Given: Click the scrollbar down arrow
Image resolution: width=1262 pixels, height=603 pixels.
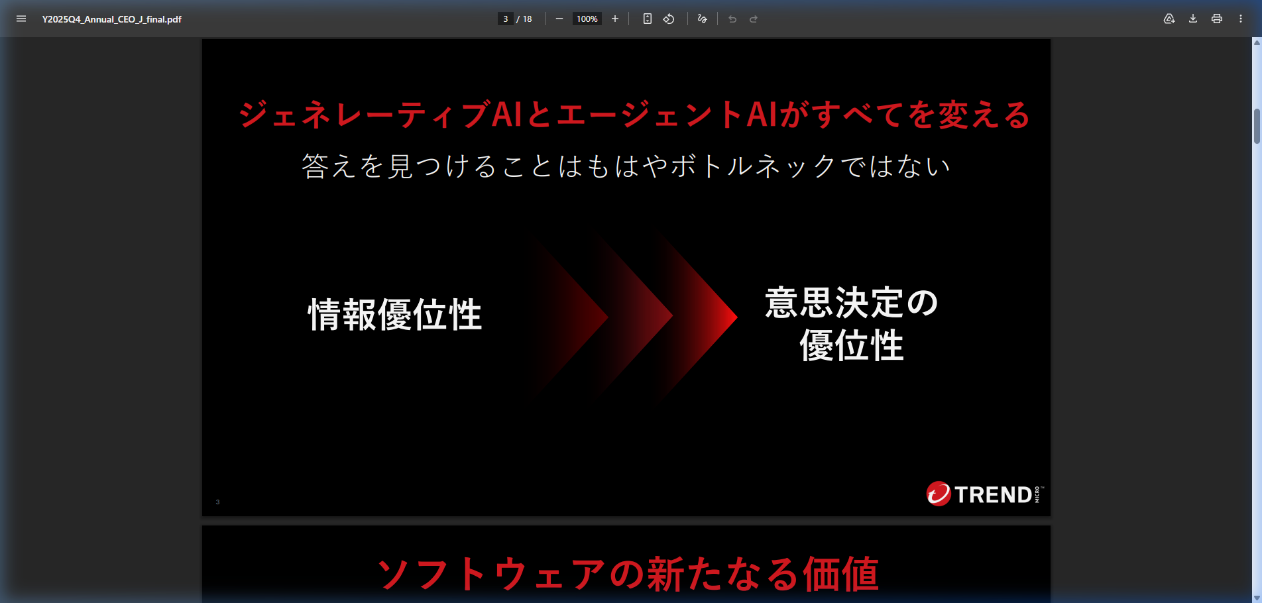Looking at the screenshot, I should tap(1257, 598).
